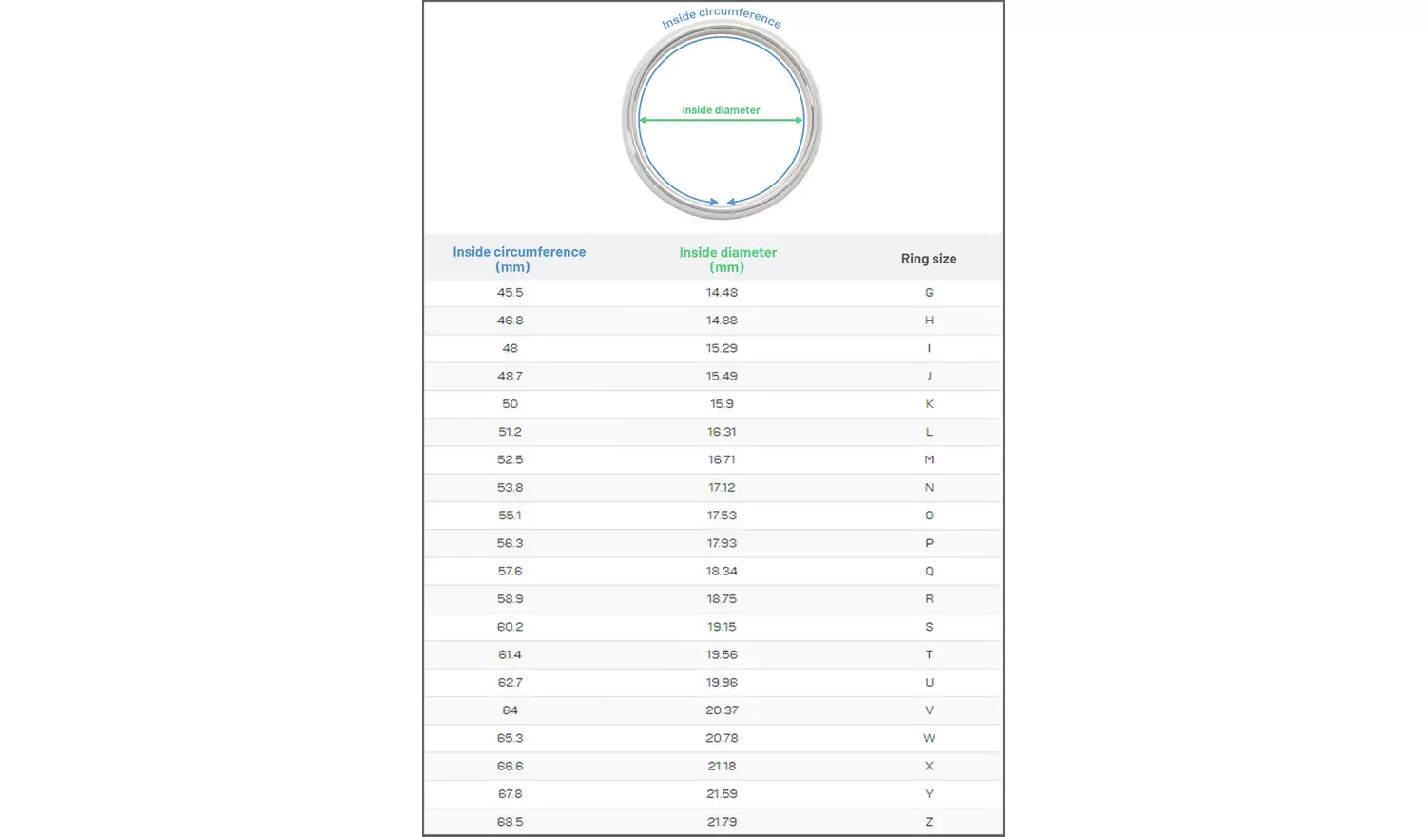This screenshot has height=837, width=1426.
Task: Click the circumference value 53.8
Action: pos(510,488)
